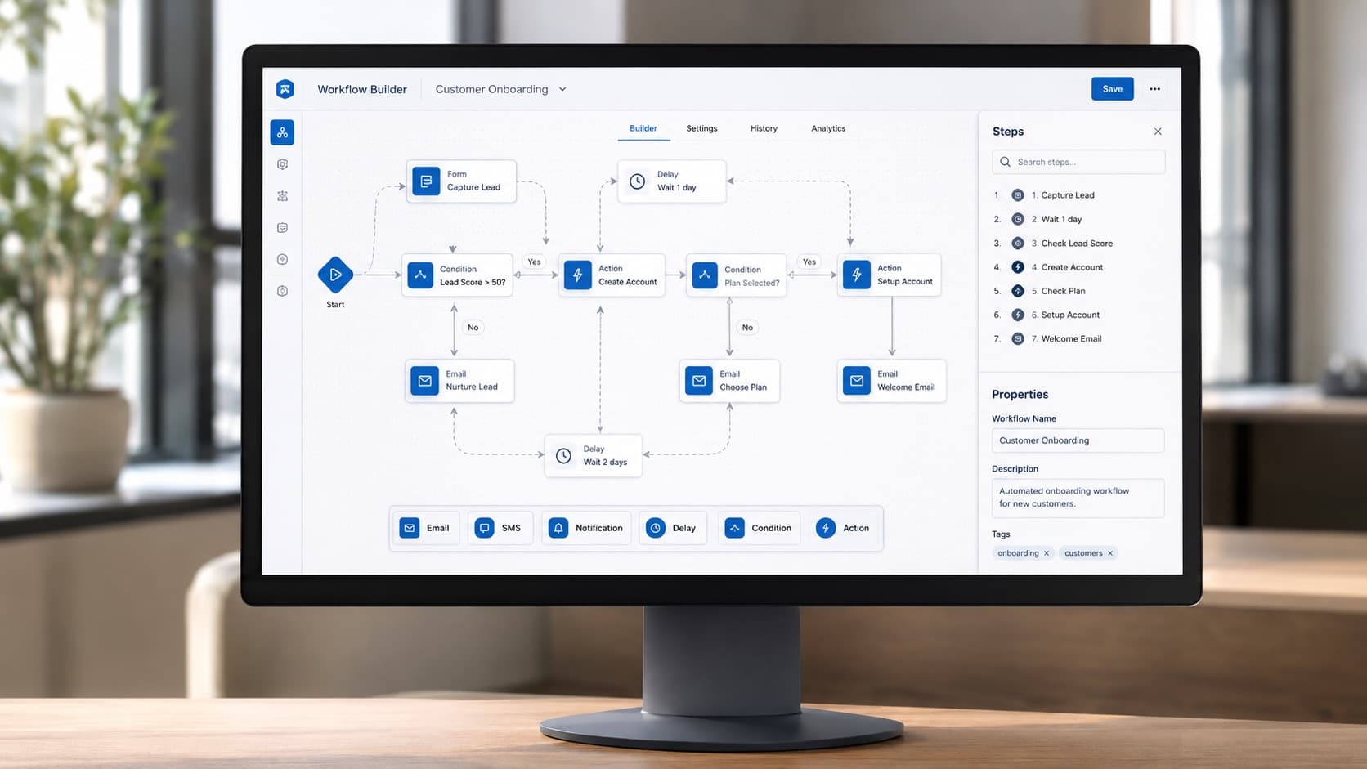This screenshot has width=1367, height=769.
Task: Select the Email Nurture Lead node
Action: pyautogui.click(x=459, y=381)
